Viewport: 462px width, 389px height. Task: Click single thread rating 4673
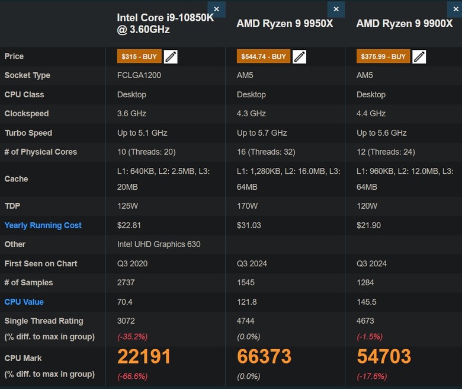365,321
